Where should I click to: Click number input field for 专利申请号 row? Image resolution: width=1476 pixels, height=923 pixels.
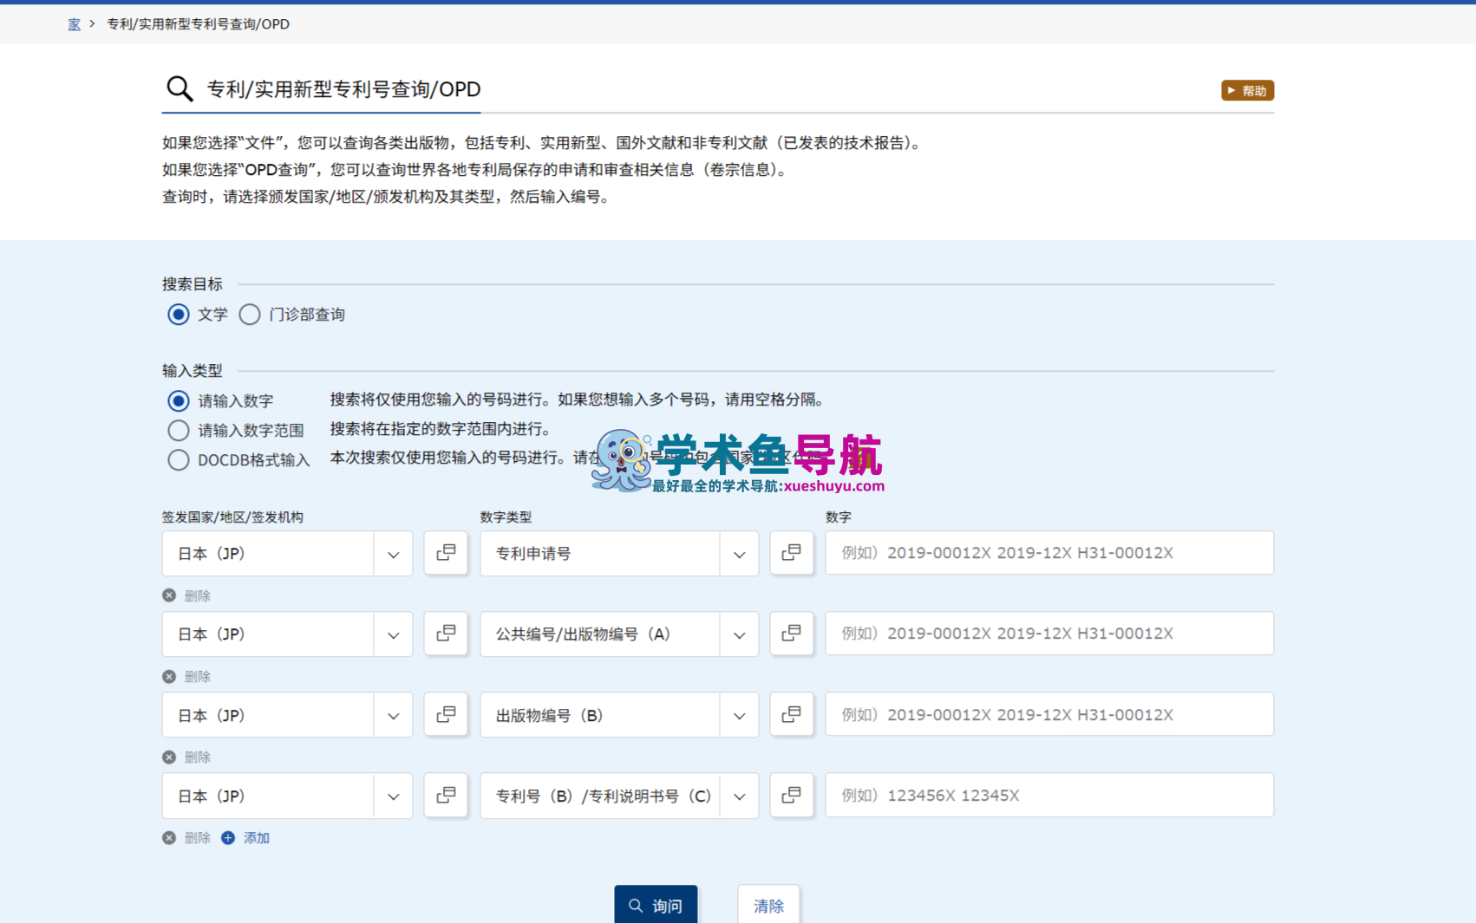pyautogui.click(x=1049, y=553)
